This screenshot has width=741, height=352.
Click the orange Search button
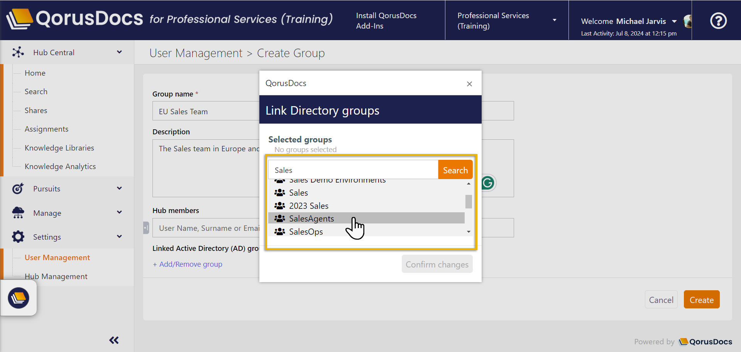455,170
